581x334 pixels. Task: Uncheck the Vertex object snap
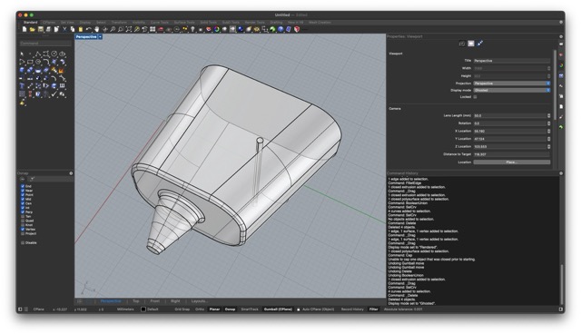tap(23, 230)
